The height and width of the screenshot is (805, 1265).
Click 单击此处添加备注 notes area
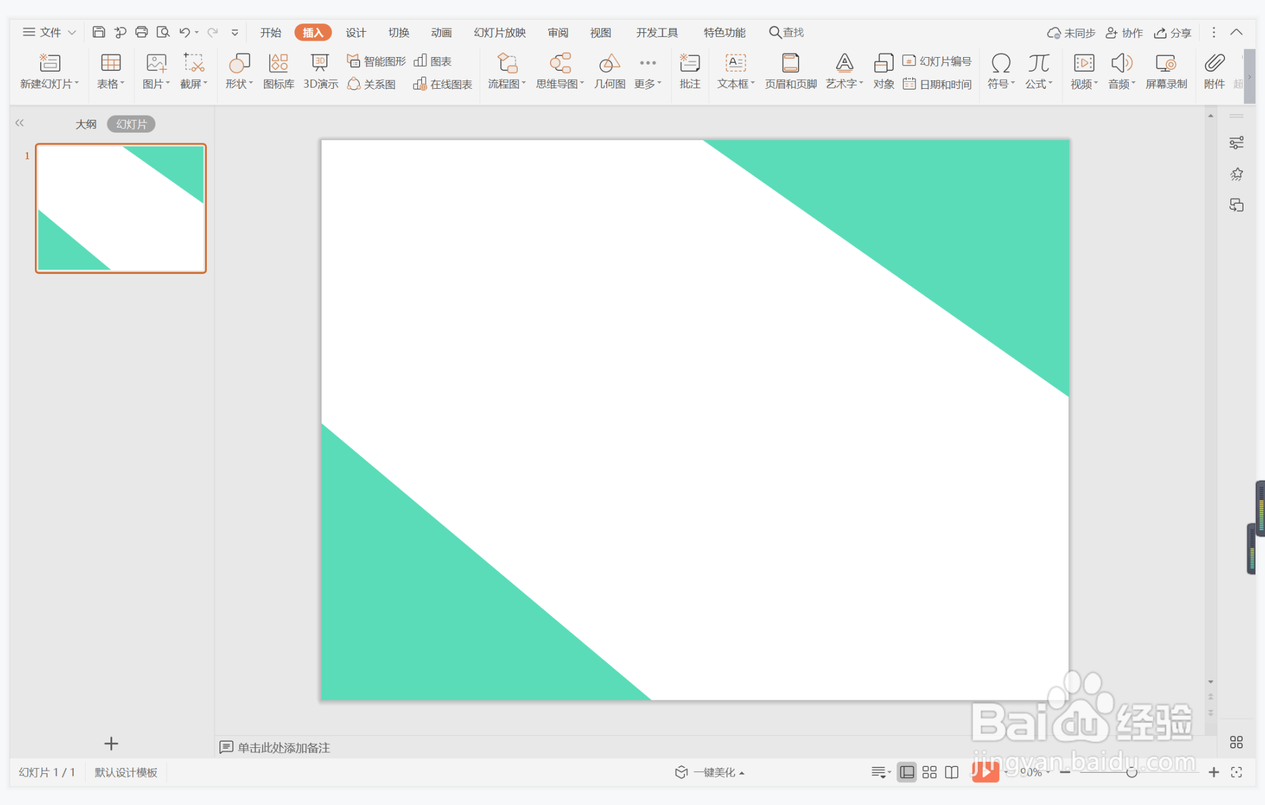pos(284,747)
